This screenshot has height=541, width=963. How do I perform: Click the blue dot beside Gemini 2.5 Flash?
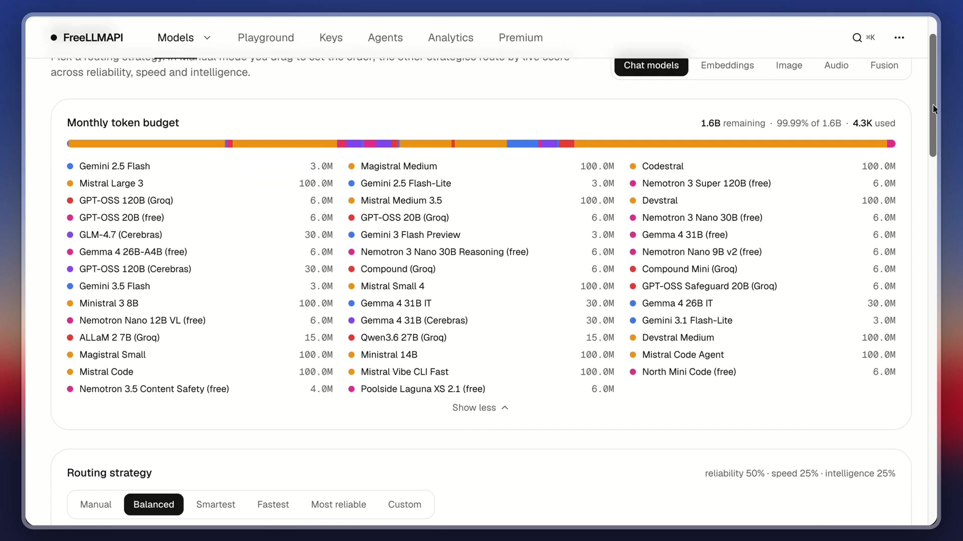[x=70, y=166]
